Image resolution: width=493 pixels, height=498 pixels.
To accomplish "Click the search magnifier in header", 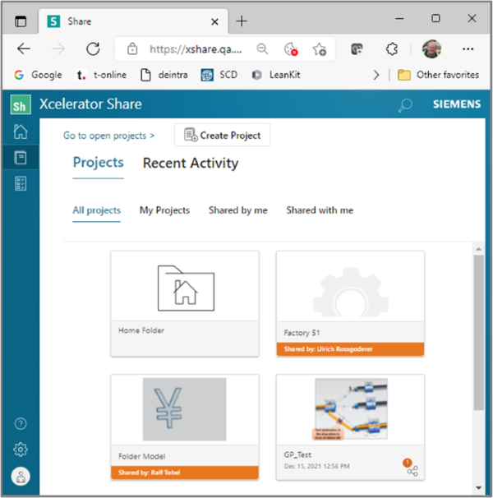I will coord(405,104).
